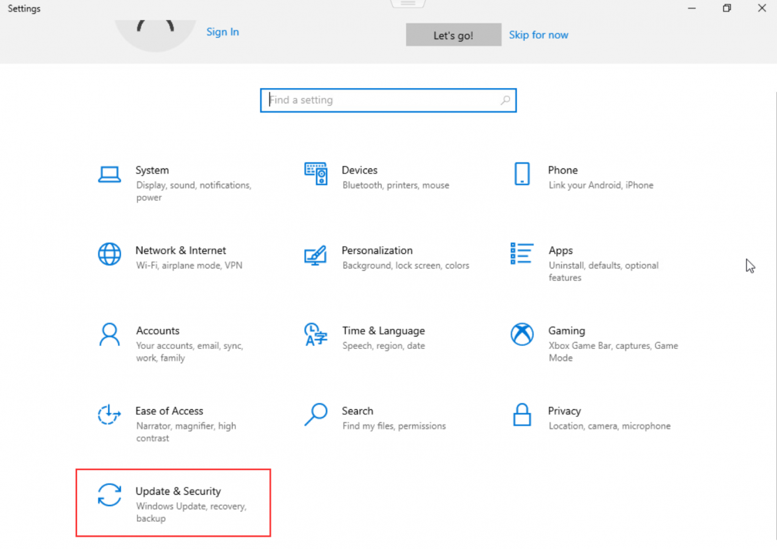777x549 pixels.
Task: Select the Accounts person icon
Action: pyautogui.click(x=109, y=334)
